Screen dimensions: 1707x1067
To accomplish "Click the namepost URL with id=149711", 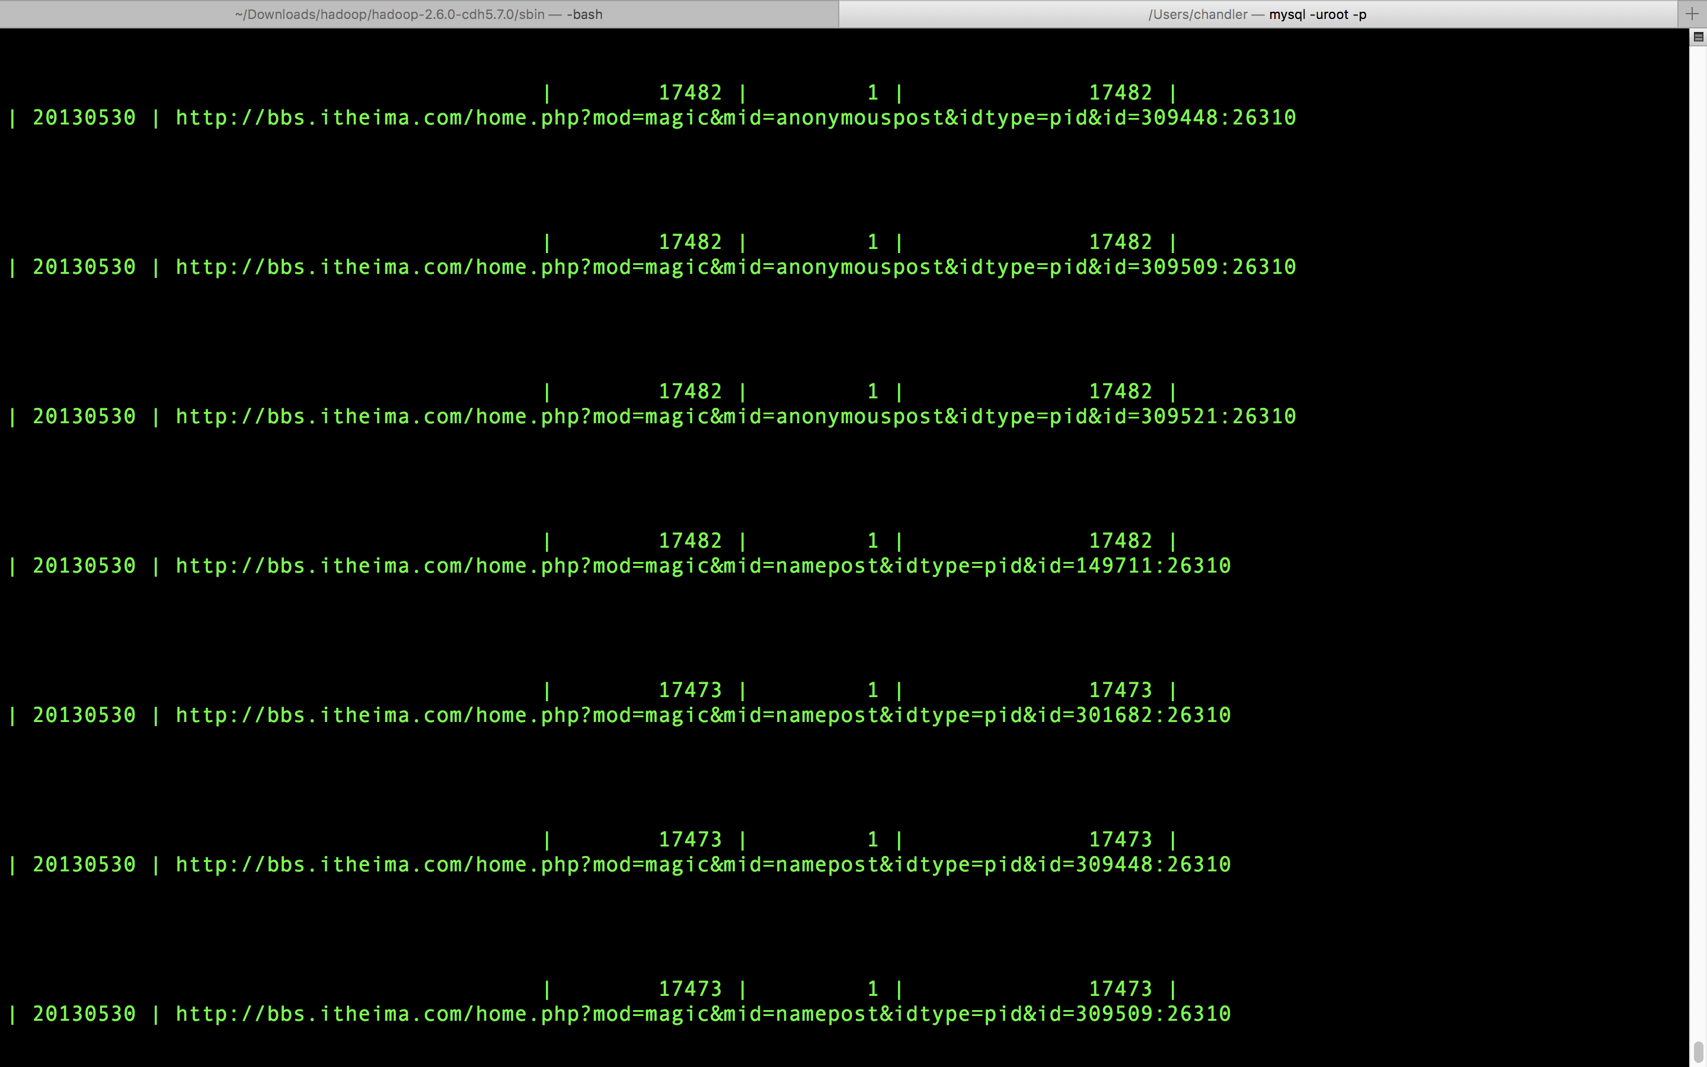I will (702, 566).
